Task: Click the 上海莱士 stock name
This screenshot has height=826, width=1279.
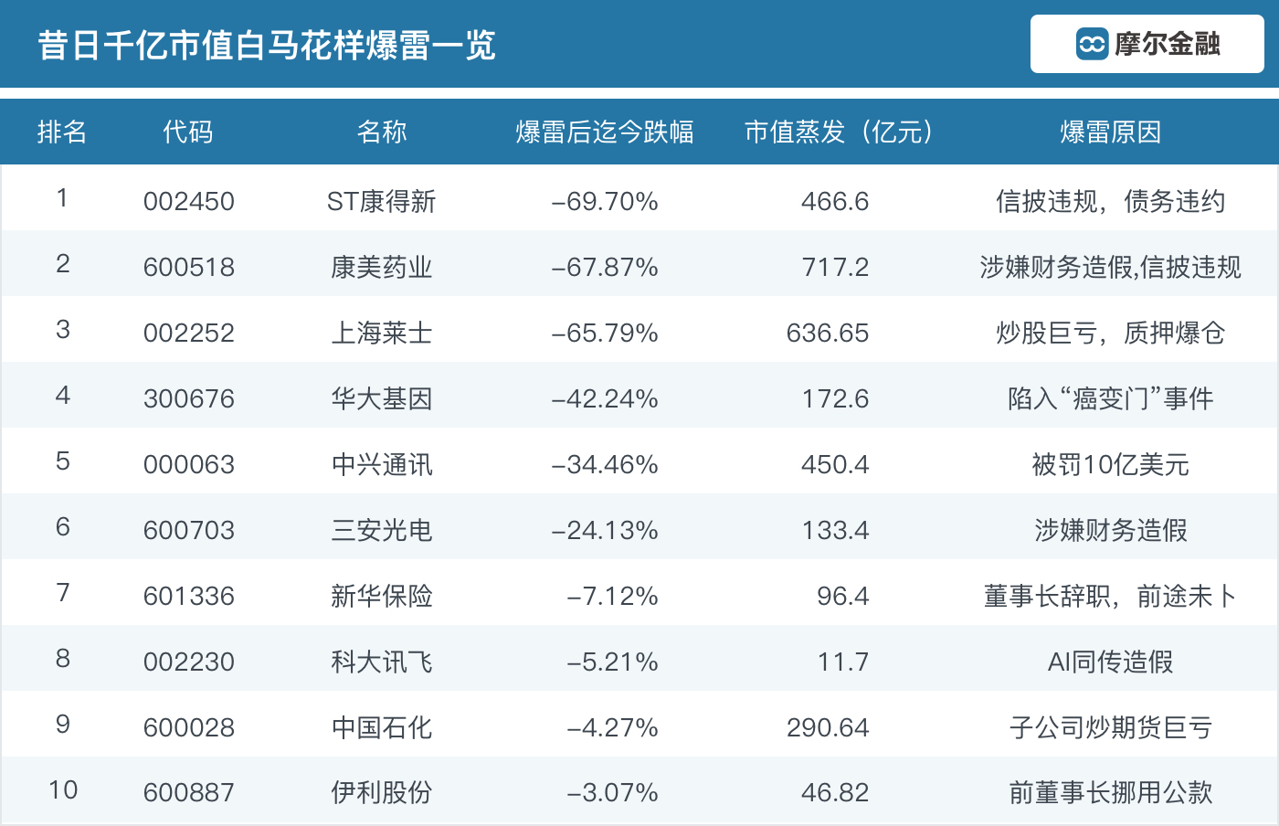Action: (x=382, y=333)
